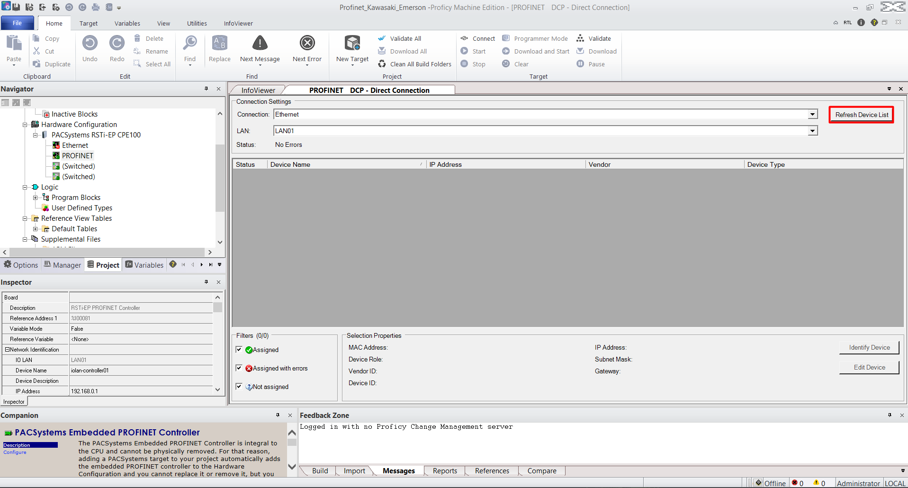Open the help icon in title bar
This screenshot has width=908, height=488.
tap(874, 22)
